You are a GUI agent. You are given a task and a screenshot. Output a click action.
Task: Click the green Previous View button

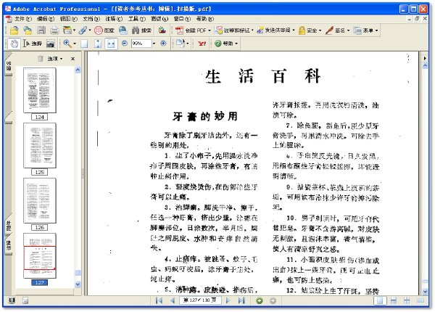click(260, 300)
